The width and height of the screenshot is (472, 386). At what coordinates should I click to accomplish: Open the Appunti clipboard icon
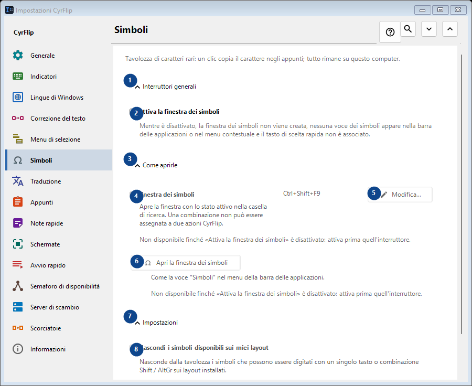tap(18, 202)
